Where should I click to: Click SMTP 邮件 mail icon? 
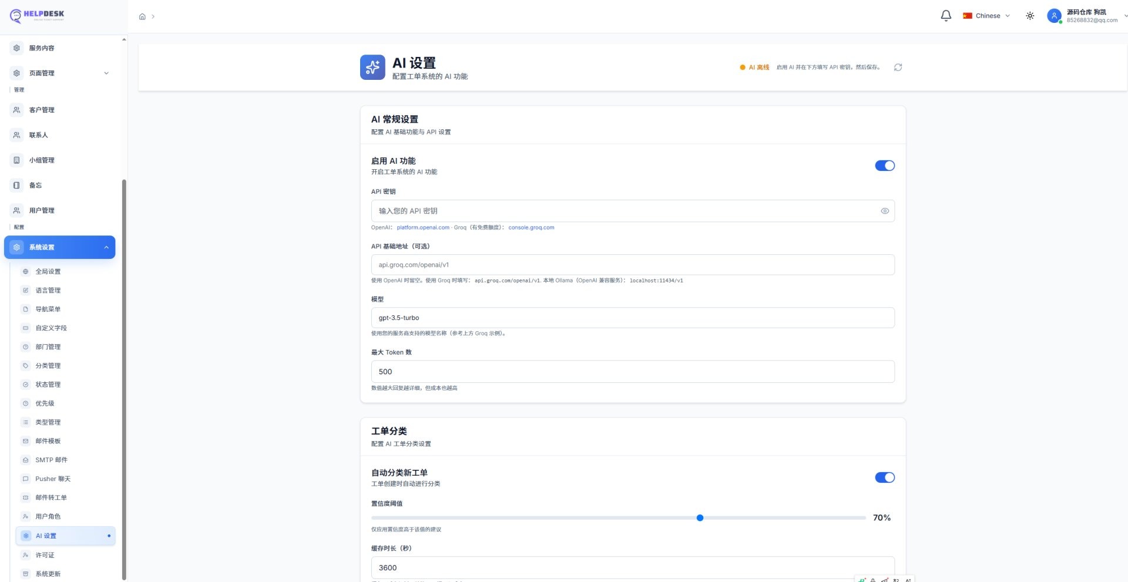pyautogui.click(x=25, y=460)
